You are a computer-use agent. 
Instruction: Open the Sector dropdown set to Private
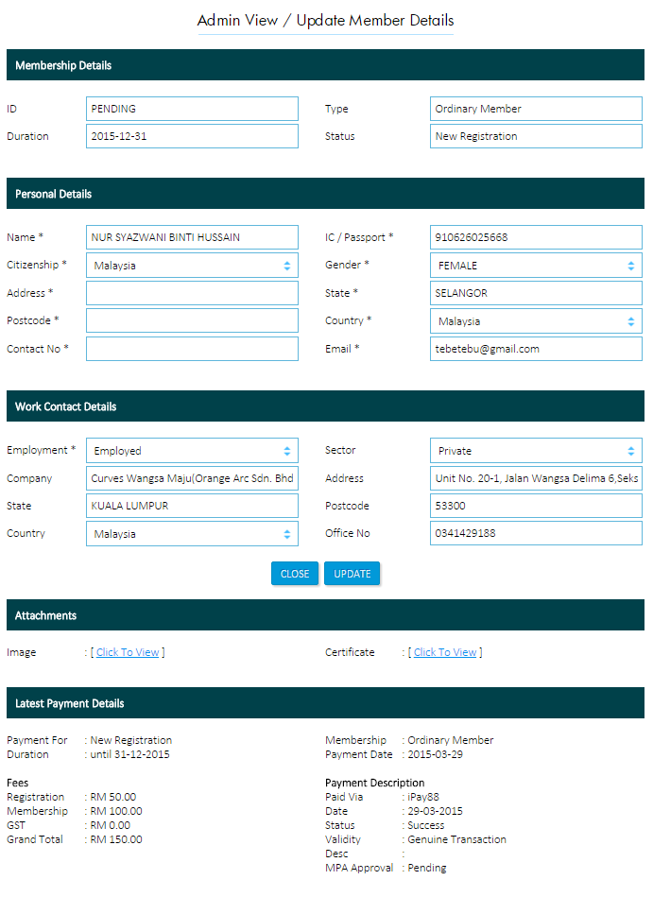536,451
